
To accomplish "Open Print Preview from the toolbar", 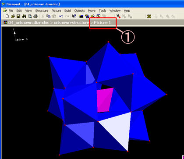I will coord(30,16).
